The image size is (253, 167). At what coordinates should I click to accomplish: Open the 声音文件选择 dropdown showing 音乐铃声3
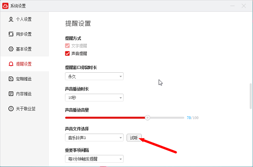[94, 137]
